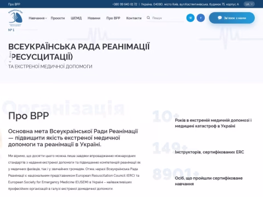Viewport: 263px width, 197px height.
Task: Open the Telegram social icon
Action: coord(190,18)
